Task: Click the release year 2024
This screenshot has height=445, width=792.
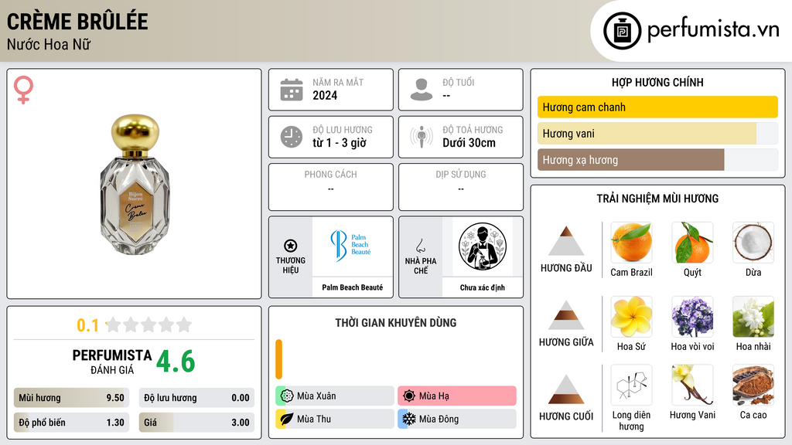Action: (325, 95)
